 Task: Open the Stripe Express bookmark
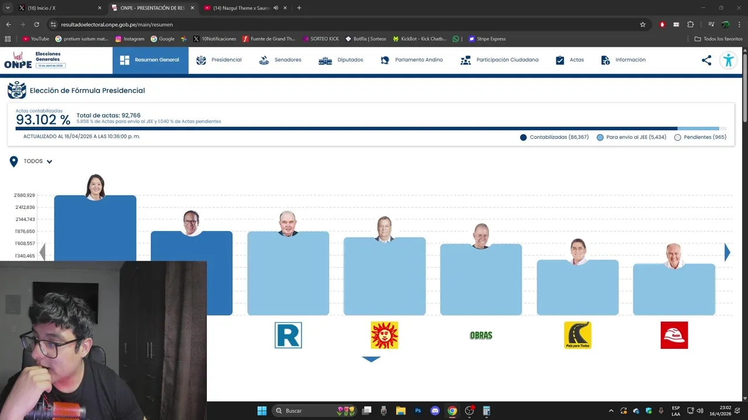487,39
